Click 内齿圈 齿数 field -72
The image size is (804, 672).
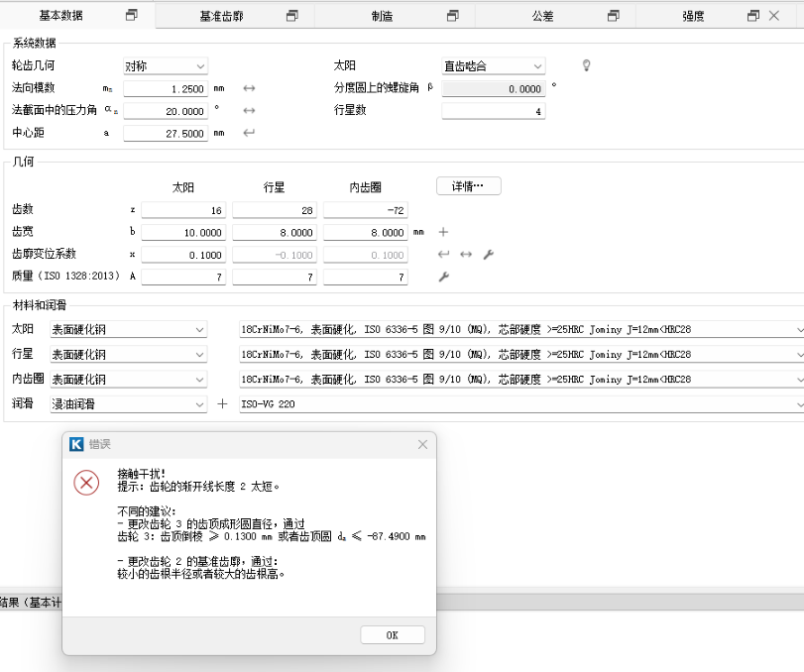click(366, 210)
